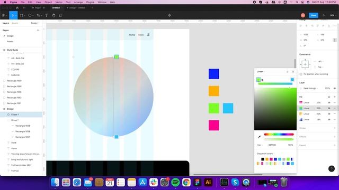
Task: Add a stroke with the plus icon
Action: pyautogui.click(x=335, y=128)
